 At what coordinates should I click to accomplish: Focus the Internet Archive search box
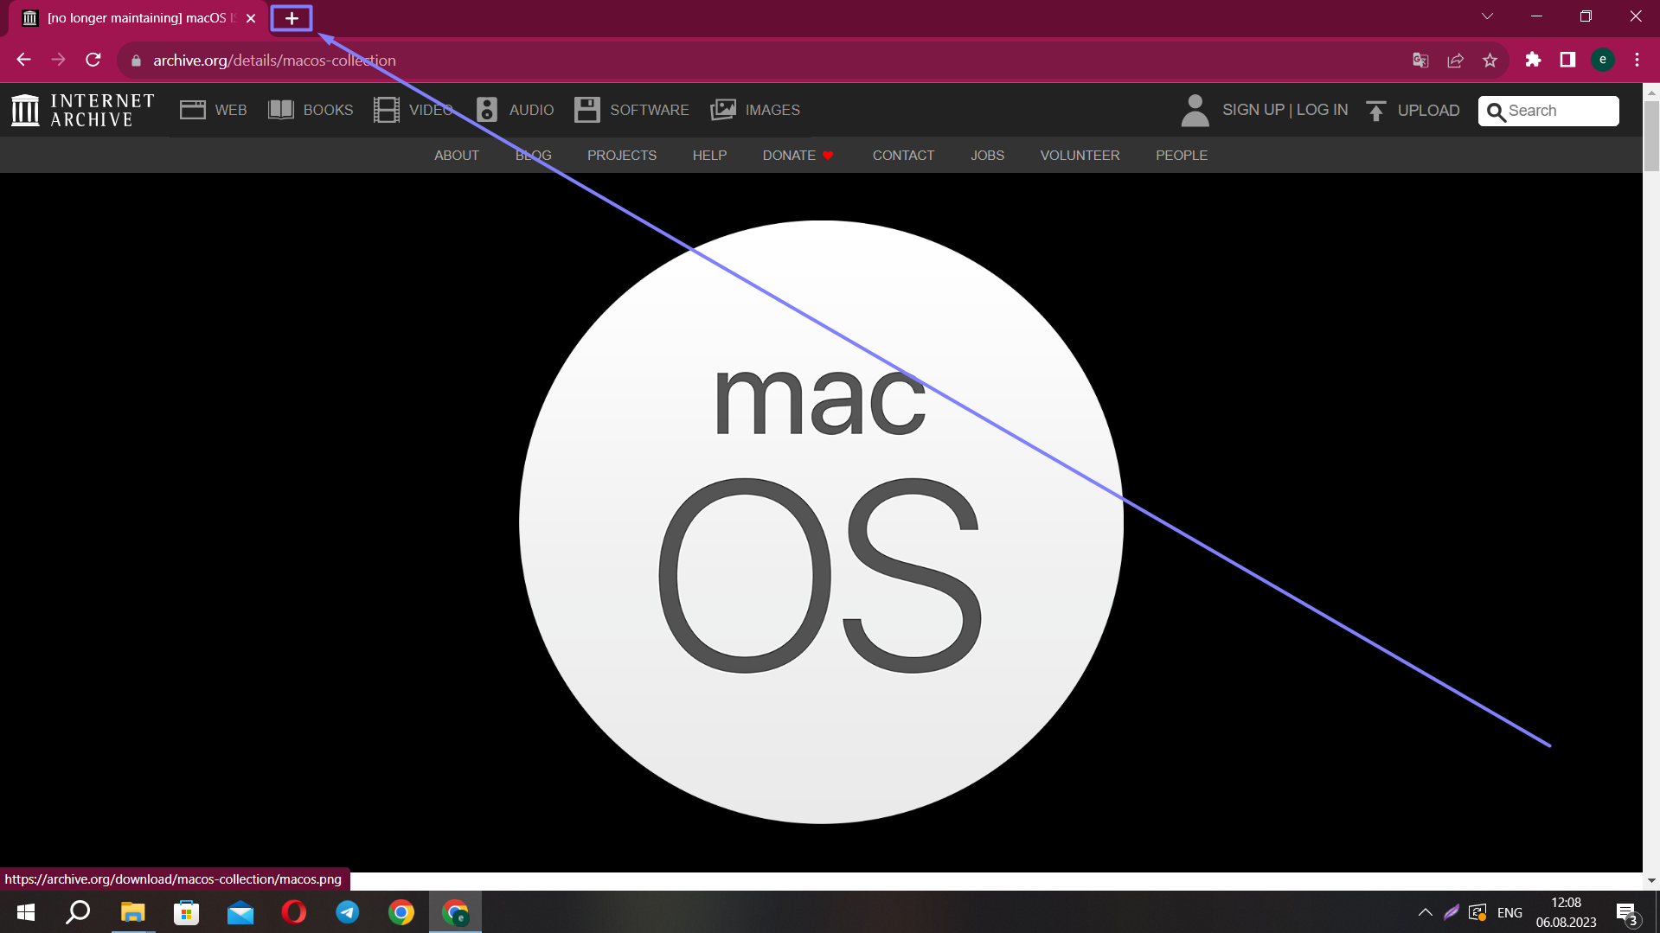pyautogui.click(x=1548, y=111)
